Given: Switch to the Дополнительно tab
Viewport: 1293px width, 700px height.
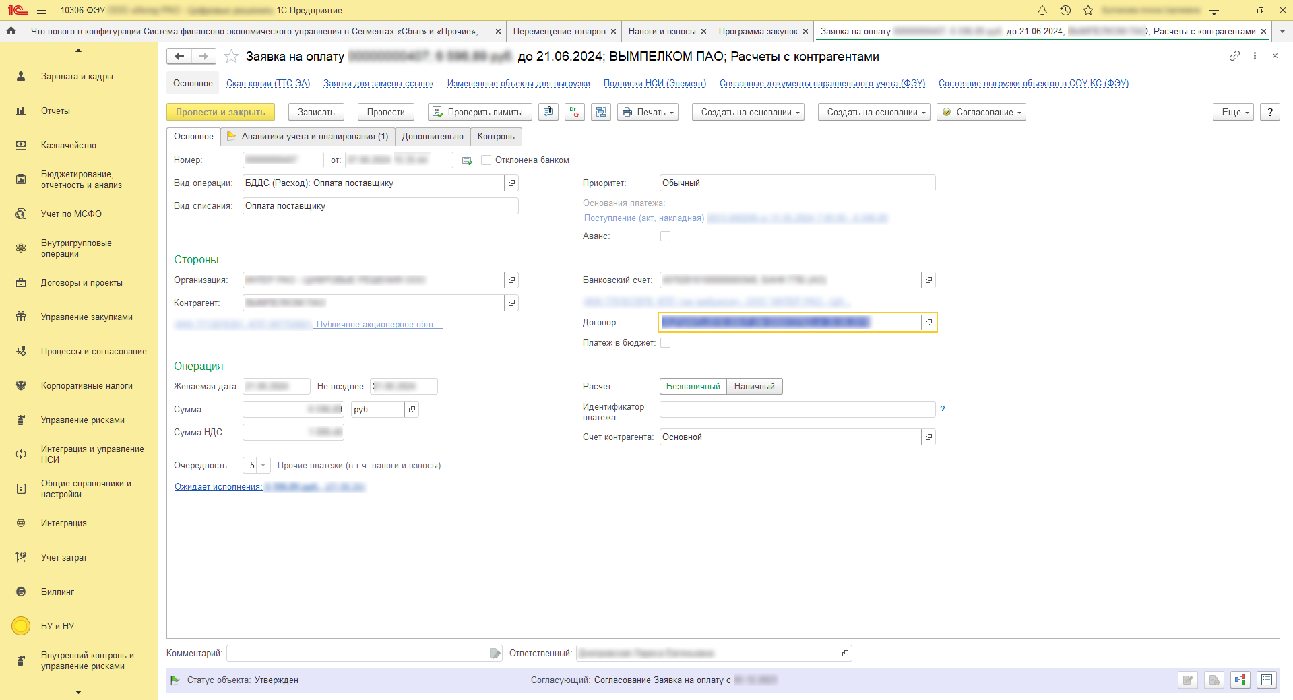Looking at the screenshot, I should click(x=433, y=137).
